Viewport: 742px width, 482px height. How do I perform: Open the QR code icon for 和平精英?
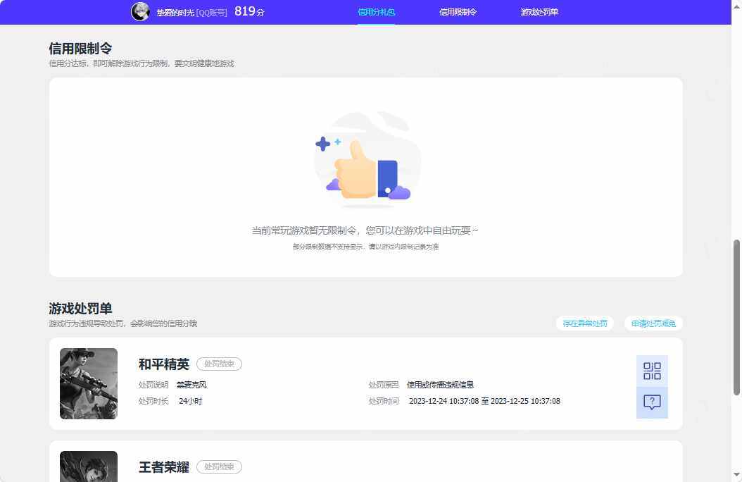[652, 371]
